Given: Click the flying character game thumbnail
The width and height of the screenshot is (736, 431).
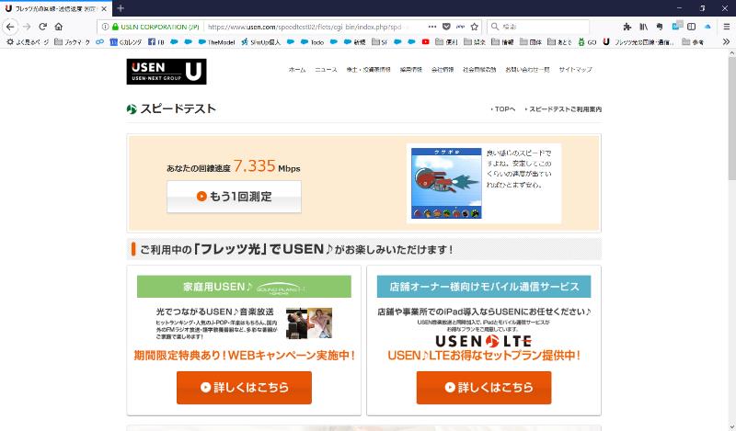Looking at the screenshot, I should [x=446, y=184].
